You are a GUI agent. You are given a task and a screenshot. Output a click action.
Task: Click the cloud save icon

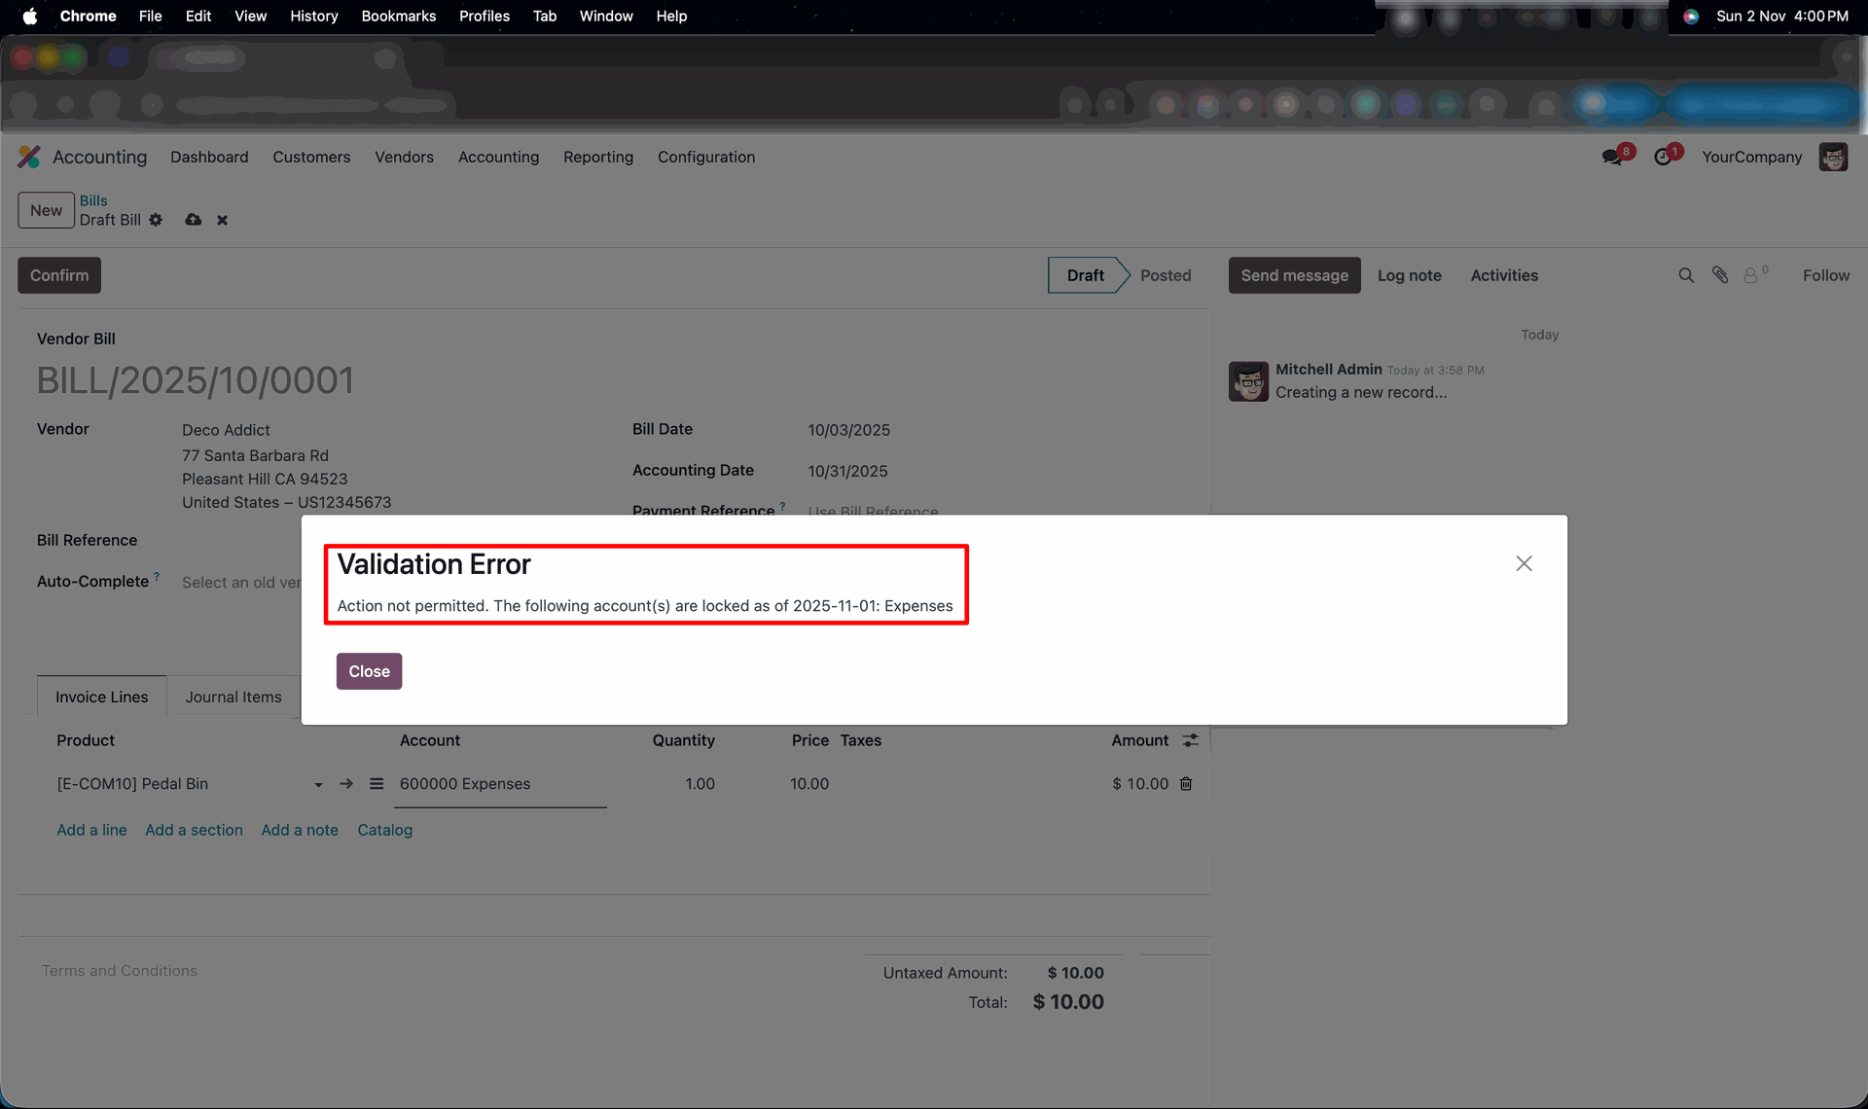pyautogui.click(x=194, y=220)
